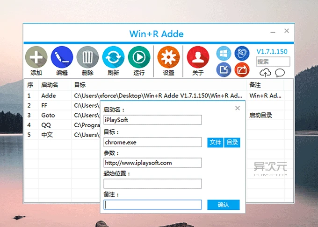Click the 刷新 (Refresh) icon
Viewport: 318px width, 227px height.
[x=113, y=57]
